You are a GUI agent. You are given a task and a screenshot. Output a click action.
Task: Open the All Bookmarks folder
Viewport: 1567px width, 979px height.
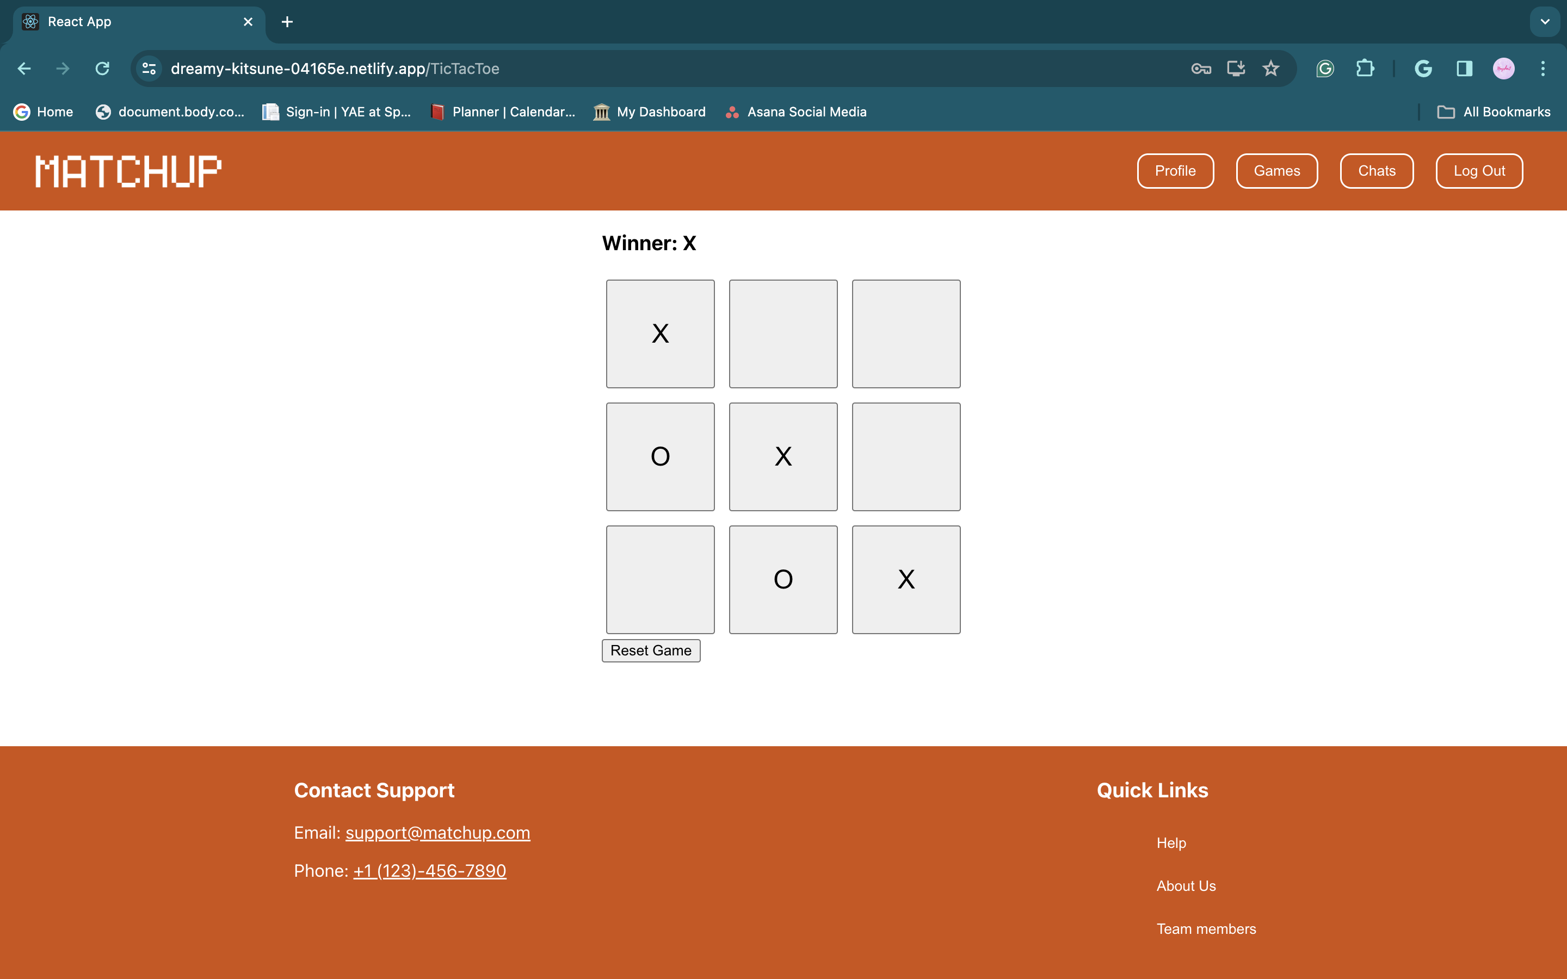coord(1493,112)
